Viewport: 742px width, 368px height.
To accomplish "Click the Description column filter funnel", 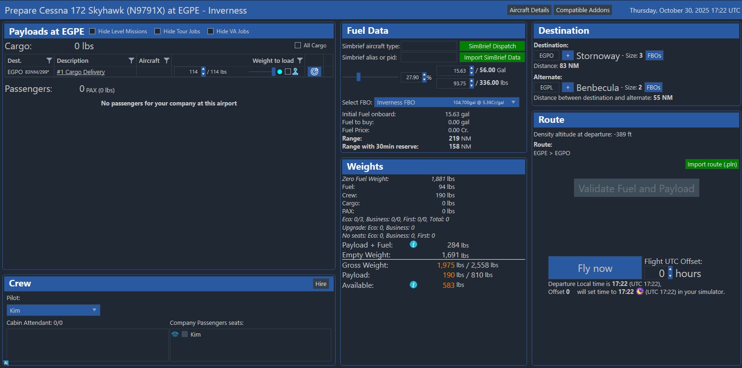I will click(x=131, y=60).
